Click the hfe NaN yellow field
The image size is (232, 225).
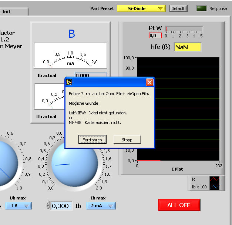click(188, 47)
